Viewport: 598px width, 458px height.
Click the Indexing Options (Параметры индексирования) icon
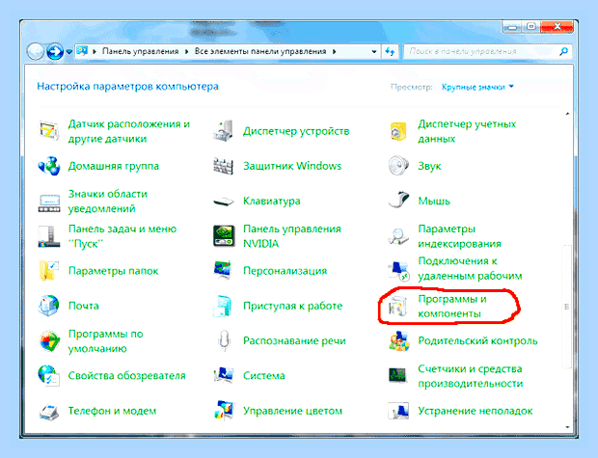pos(398,236)
